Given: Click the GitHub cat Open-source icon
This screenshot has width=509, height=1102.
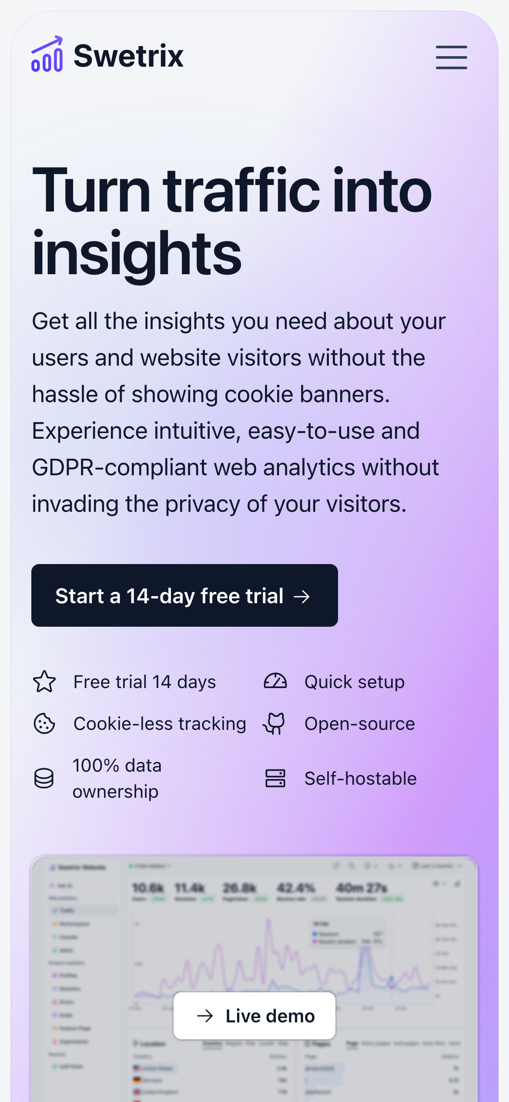Looking at the screenshot, I should tap(274, 723).
